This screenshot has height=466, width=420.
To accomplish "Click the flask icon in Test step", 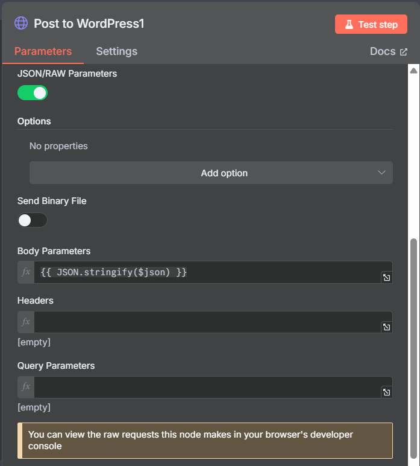I will coord(349,24).
